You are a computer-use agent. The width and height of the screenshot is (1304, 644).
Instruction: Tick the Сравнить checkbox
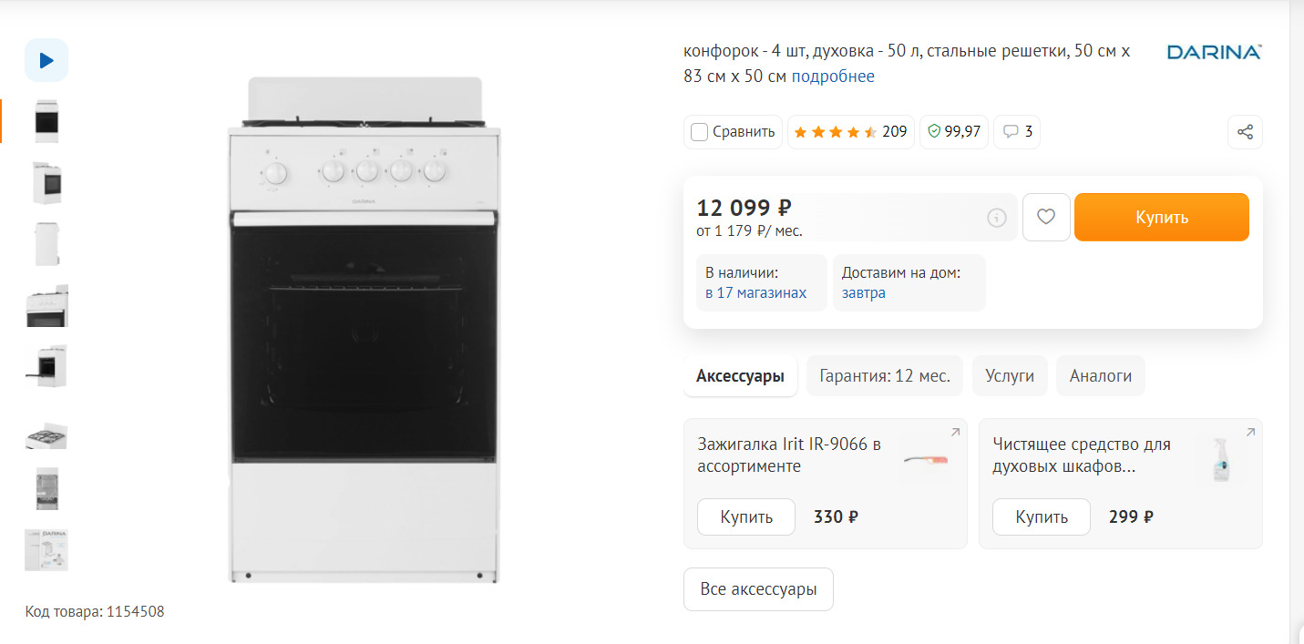click(x=700, y=132)
